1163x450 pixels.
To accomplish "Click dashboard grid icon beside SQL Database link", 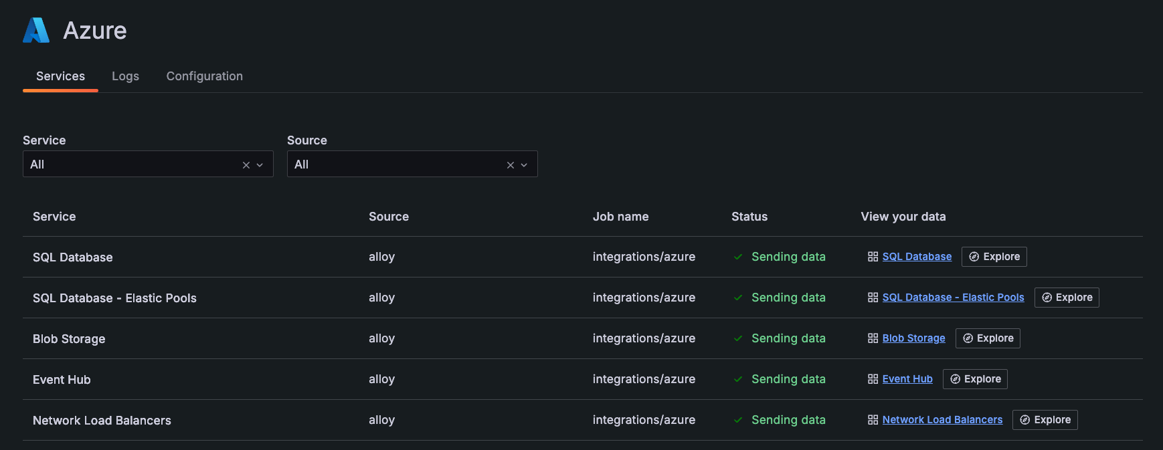I will point(873,257).
